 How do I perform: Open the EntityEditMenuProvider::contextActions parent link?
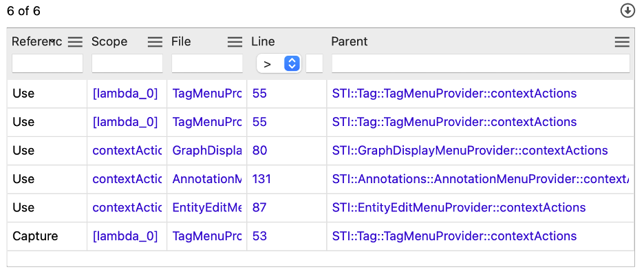[459, 207]
